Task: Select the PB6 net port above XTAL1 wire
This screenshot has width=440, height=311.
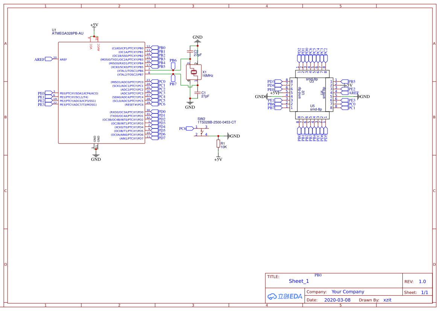Action: pos(173,64)
